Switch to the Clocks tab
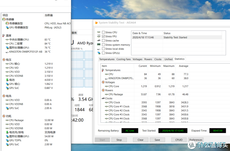This screenshot has height=151, width=230. [158, 59]
